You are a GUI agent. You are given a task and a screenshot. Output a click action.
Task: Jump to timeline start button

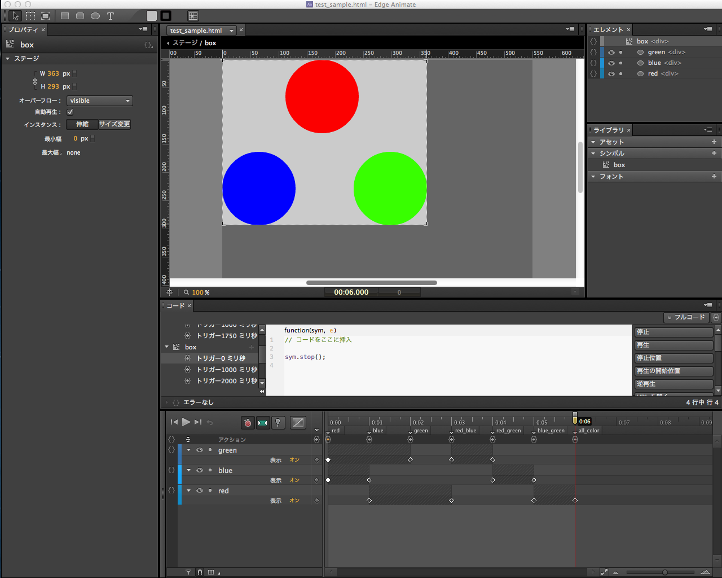[174, 422]
